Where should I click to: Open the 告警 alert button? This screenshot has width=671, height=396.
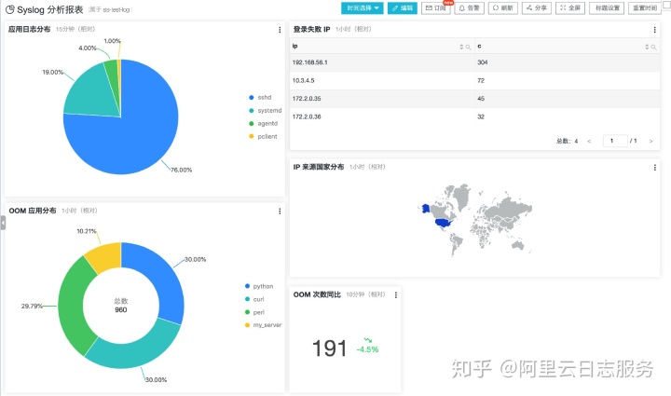point(469,8)
